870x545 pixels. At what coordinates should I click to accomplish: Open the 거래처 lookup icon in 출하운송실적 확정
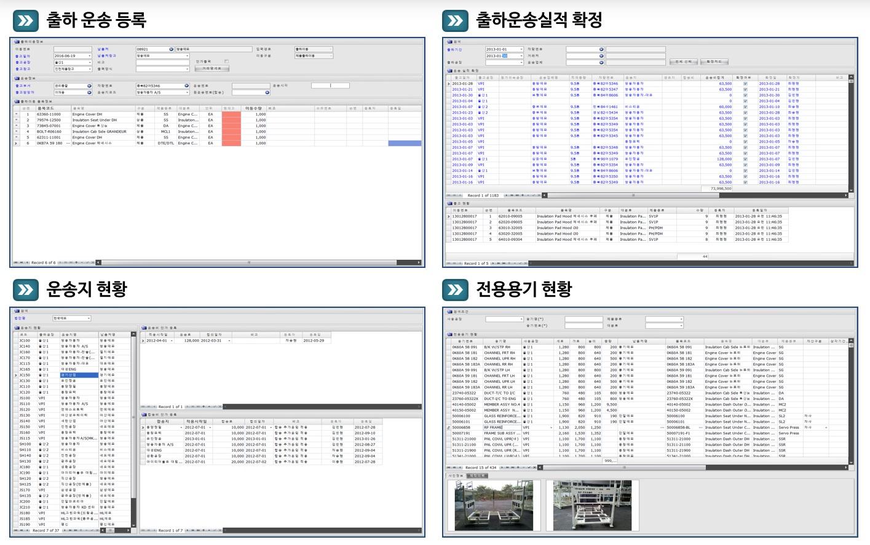click(x=601, y=56)
